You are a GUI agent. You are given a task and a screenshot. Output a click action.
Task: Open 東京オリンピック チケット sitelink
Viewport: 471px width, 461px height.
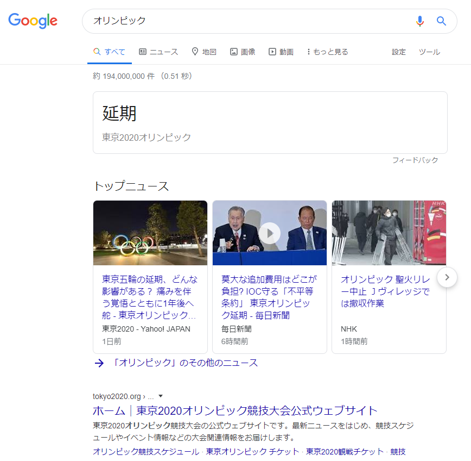point(252,451)
